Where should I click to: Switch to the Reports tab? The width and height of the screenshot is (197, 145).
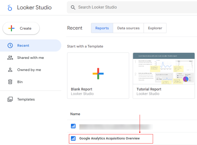tap(102, 28)
